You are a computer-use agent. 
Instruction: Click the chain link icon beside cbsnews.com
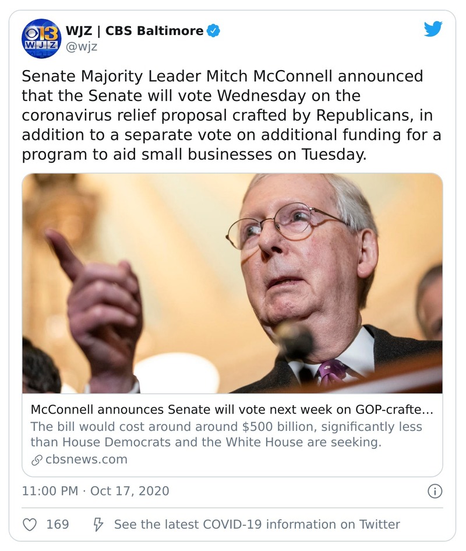(36, 459)
